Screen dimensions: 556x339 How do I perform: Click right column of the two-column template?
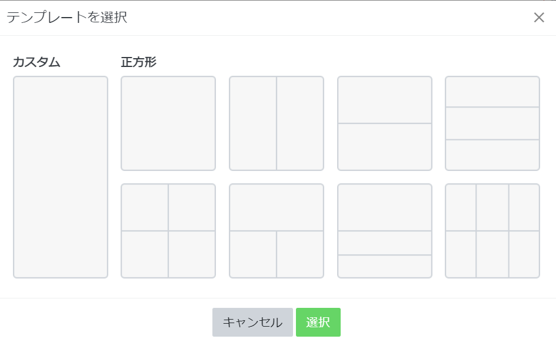(x=300, y=123)
